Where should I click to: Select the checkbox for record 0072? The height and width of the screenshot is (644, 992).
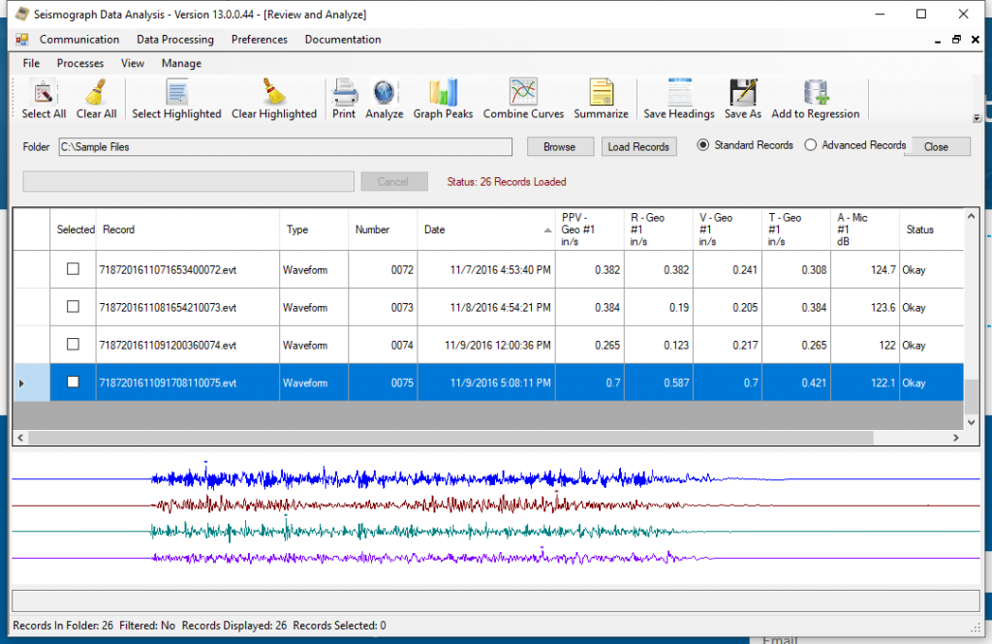point(73,268)
